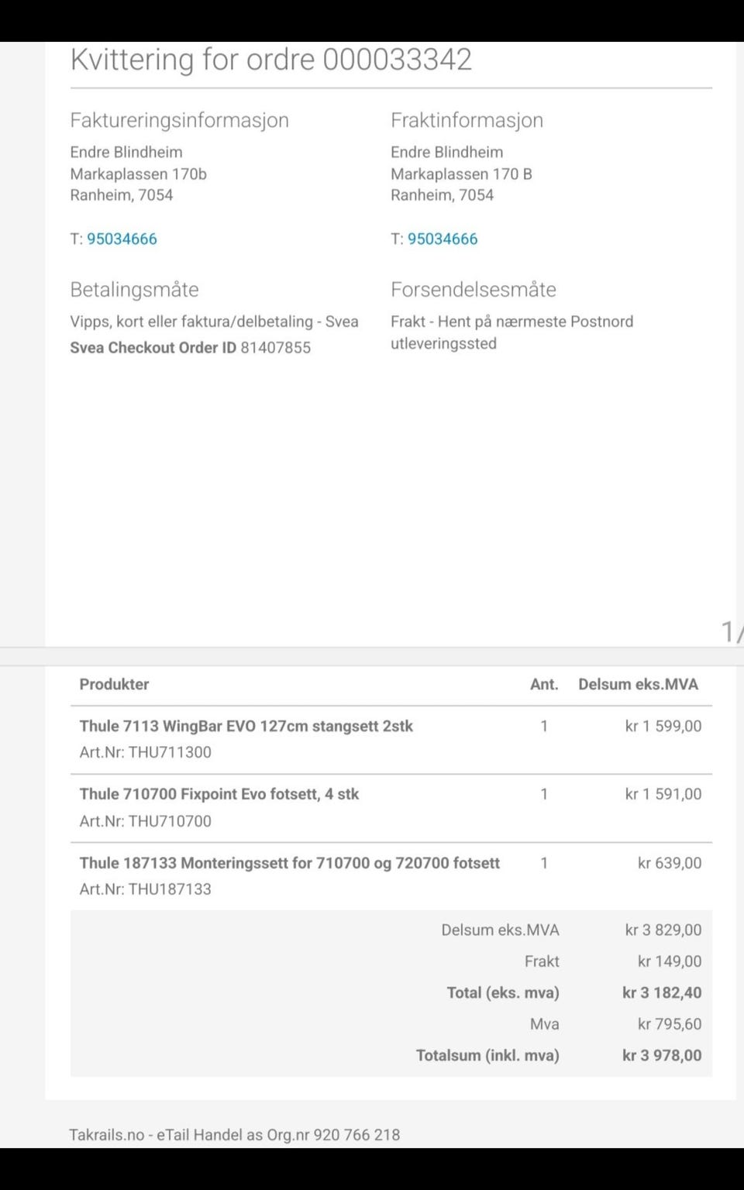Click the phone number link under Faktureringsinformasjon

[122, 239]
